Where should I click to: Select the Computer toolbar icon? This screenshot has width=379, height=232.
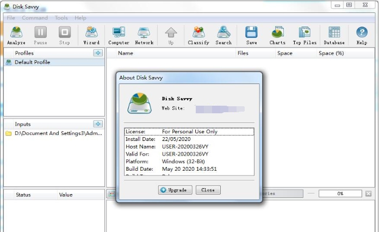pyautogui.click(x=119, y=35)
